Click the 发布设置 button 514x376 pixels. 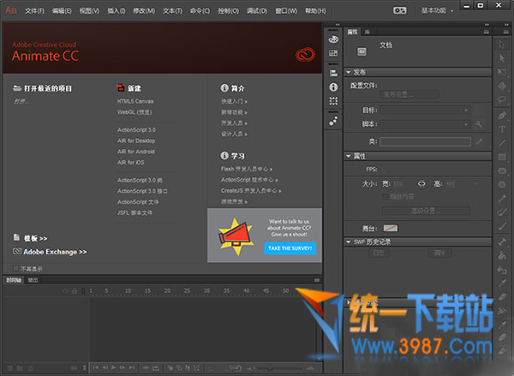click(x=409, y=95)
